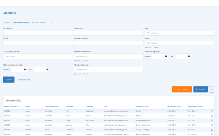The height and width of the screenshot is (136, 219).
Task: Click Select all under Membership Type
Action: point(77,74)
